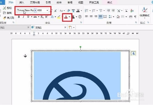Click the tab stop icon beside sort
This screenshot has width=153, height=105.
coord(126,10)
